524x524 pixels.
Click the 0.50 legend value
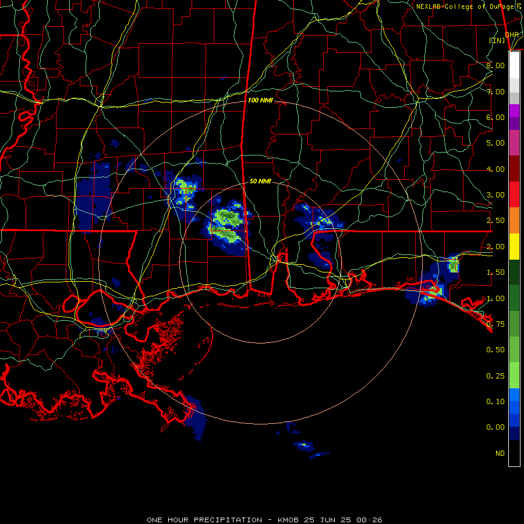point(495,350)
